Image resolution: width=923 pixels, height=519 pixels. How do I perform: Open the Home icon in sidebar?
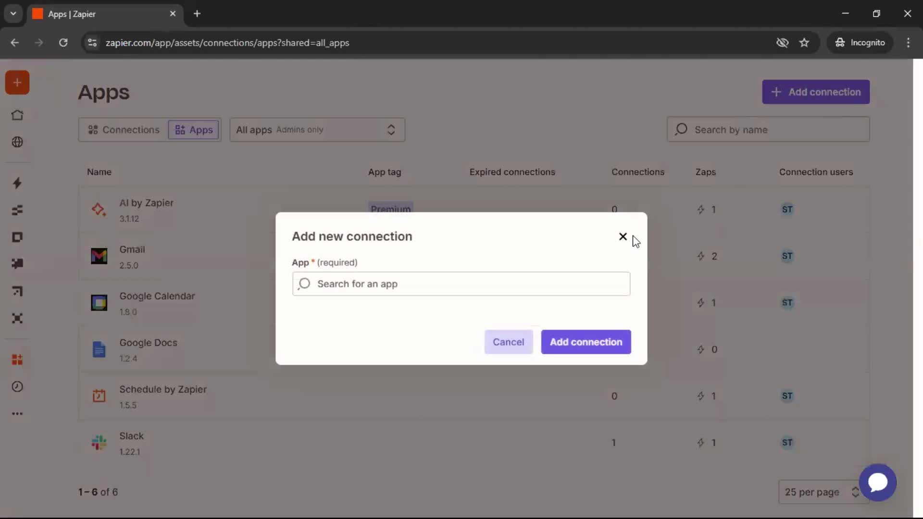click(17, 115)
